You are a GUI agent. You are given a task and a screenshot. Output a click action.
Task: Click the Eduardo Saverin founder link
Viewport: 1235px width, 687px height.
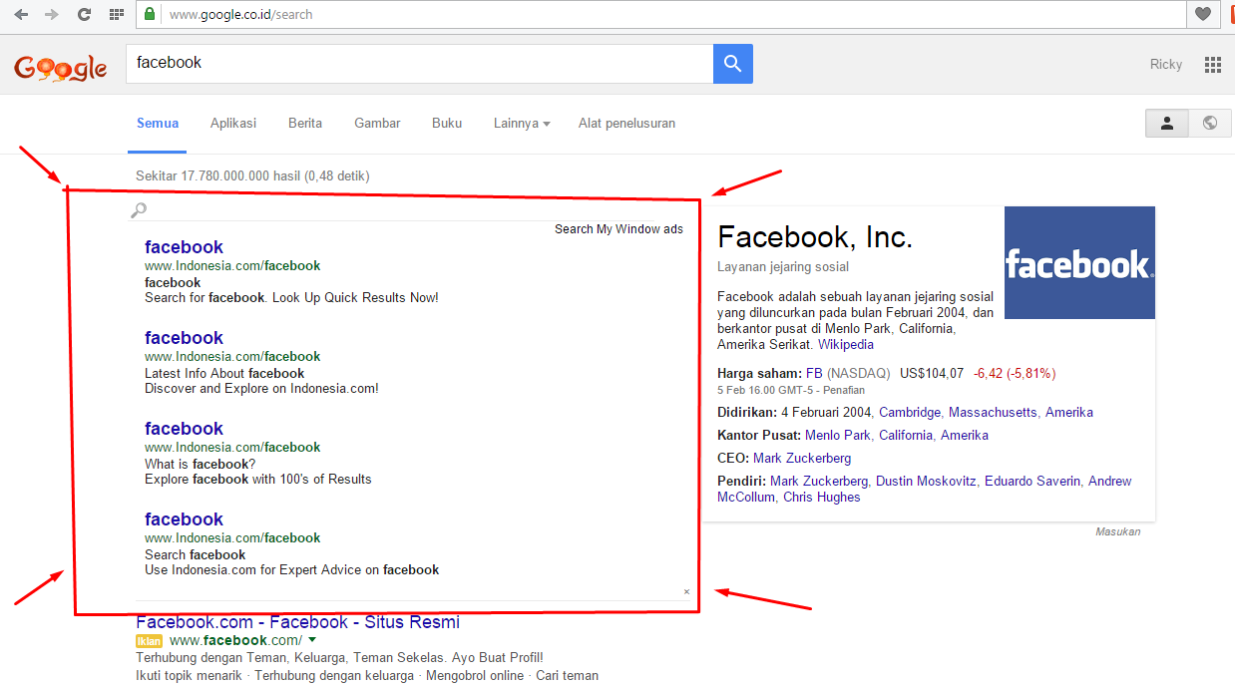click(1032, 482)
